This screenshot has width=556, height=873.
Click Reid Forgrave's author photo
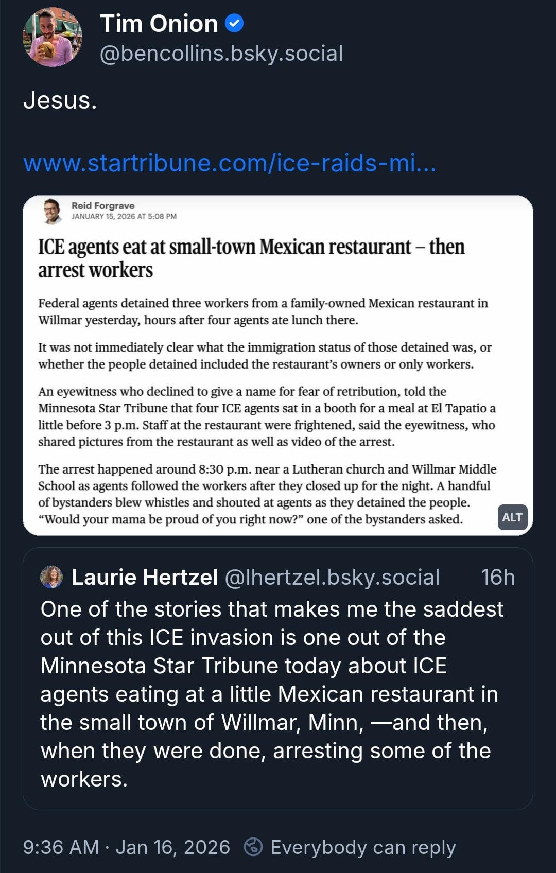[x=52, y=211]
